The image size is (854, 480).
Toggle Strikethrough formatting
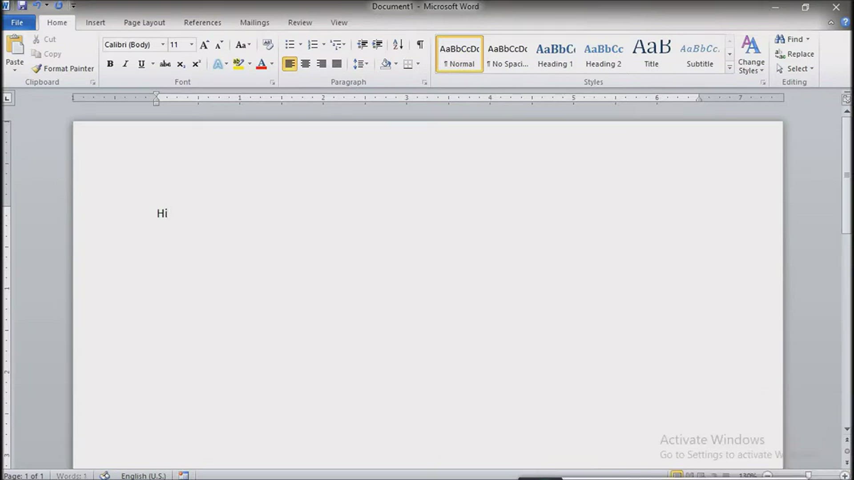pos(165,64)
